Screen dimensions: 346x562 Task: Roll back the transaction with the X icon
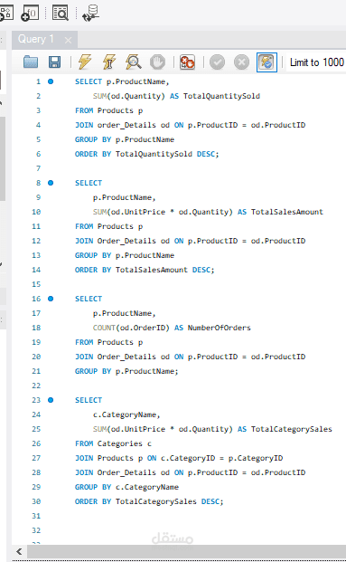pyautogui.click(x=241, y=62)
